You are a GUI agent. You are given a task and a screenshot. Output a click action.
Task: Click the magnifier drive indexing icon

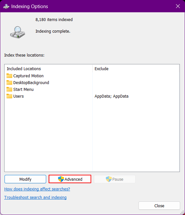coord(17,32)
